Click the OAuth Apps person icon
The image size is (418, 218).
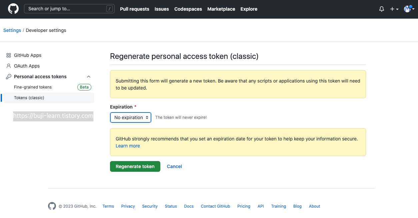tap(9, 66)
